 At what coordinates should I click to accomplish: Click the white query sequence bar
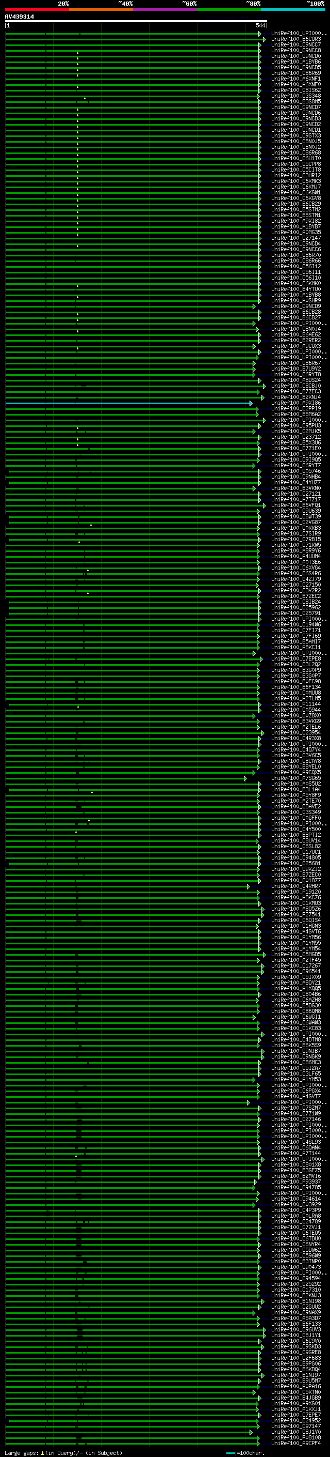coord(136,22)
